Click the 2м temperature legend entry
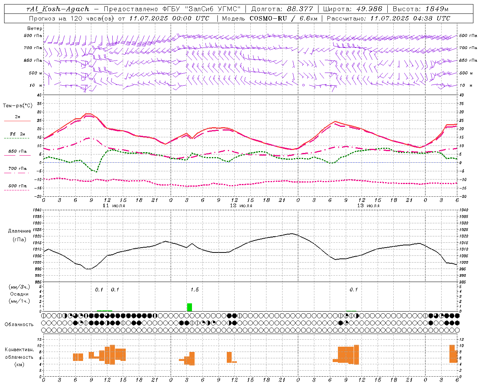The width and height of the screenshot is (479, 383). (18, 117)
